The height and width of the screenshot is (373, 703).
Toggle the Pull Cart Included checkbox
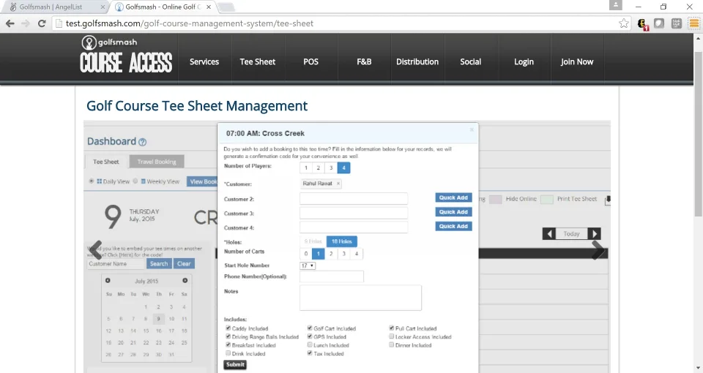(391, 328)
